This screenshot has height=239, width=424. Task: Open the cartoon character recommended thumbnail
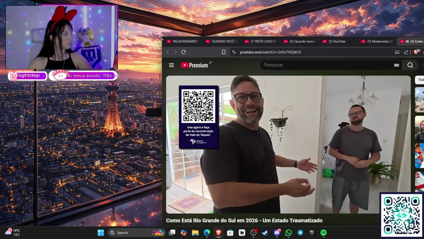tap(419, 156)
